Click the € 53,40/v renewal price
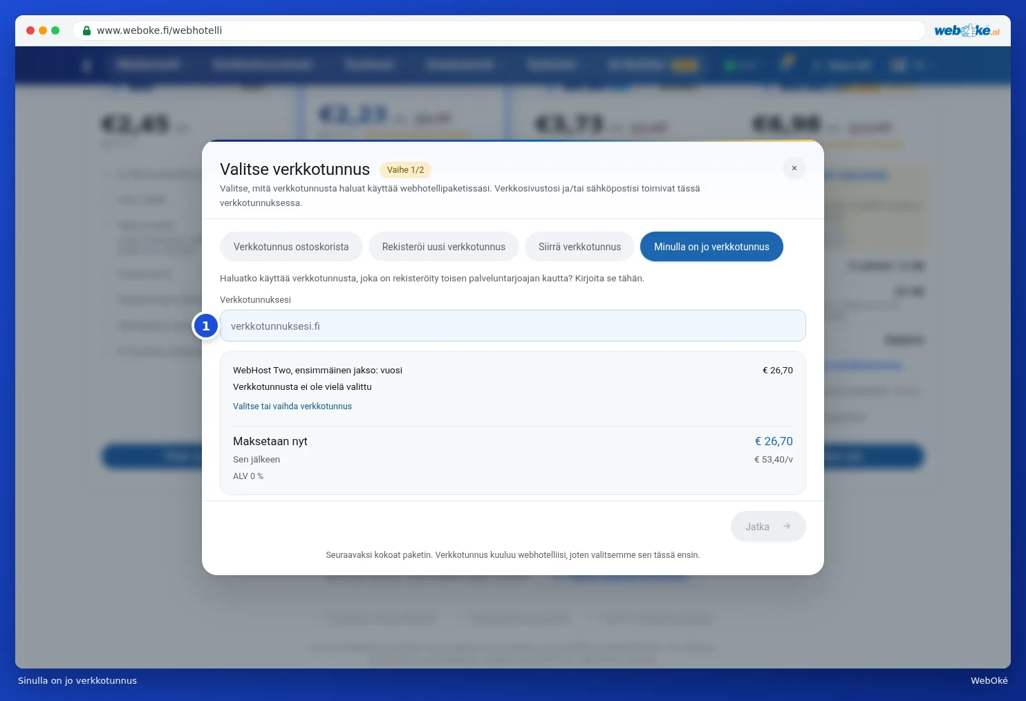The width and height of the screenshot is (1026, 701). click(774, 460)
